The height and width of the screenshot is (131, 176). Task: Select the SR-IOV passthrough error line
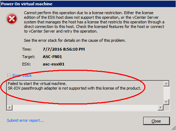[74, 88]
